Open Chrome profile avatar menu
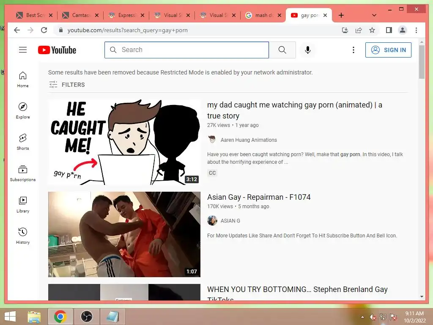This screenshot has height=325, width=433. pos(403,30)
